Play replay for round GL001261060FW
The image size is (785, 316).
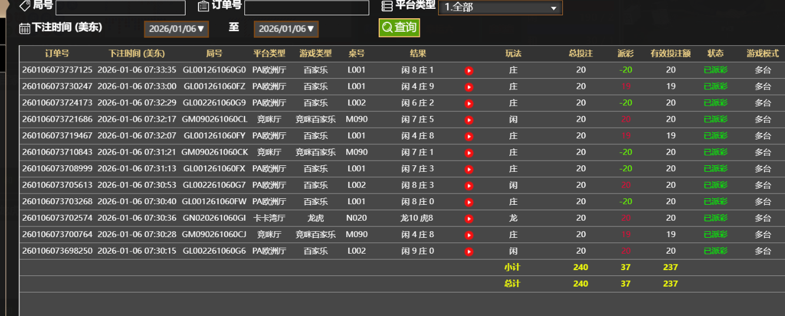point(469,202)
